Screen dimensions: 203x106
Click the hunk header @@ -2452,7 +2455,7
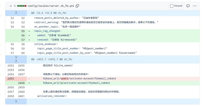pyautogui.click(x=52, y=59)
